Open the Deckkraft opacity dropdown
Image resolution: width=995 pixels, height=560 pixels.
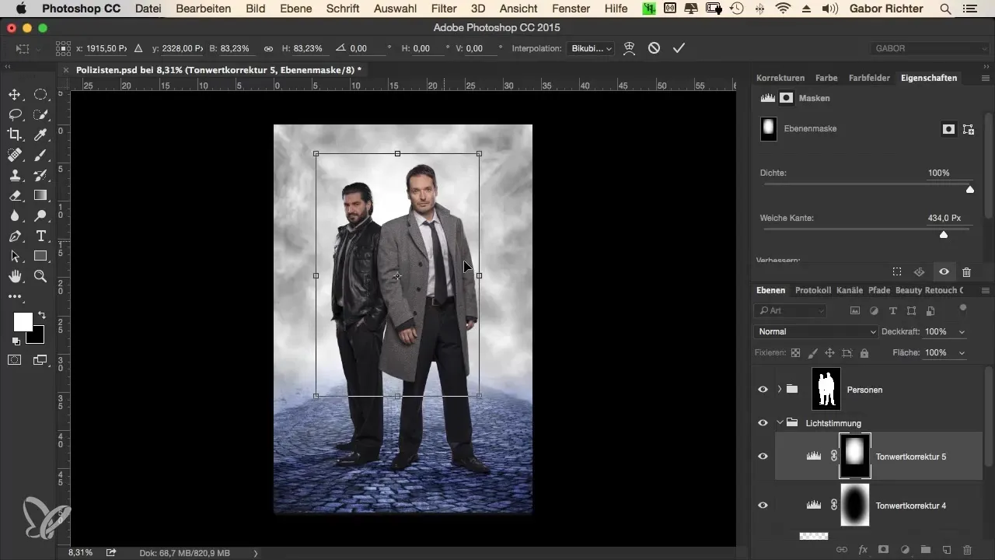click(963, 331)
